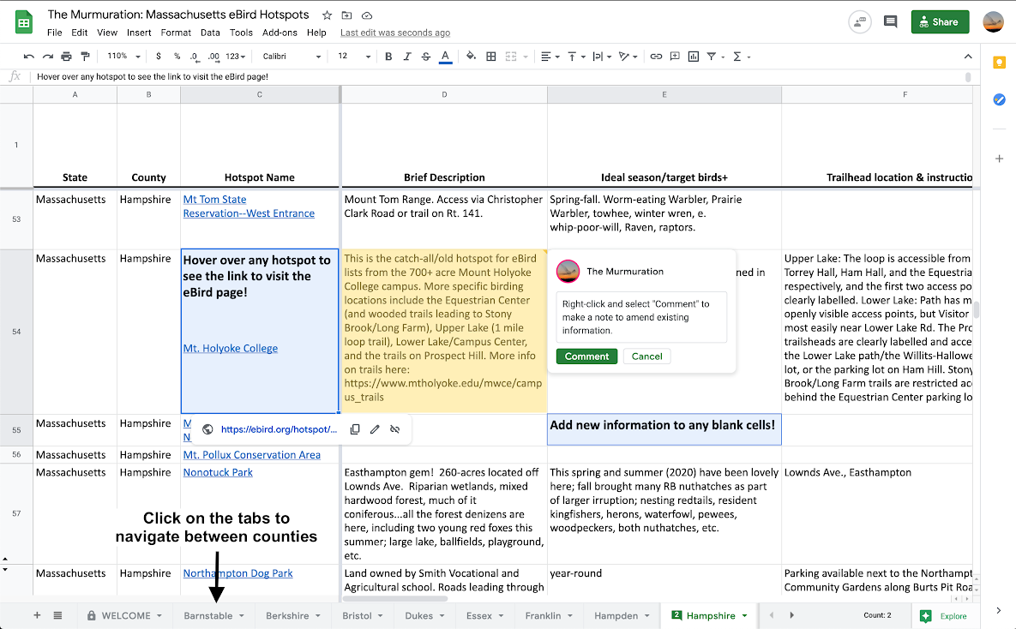Open Mt. Pollux Conservation Area link
Viewport: 1016px width, 629px height.
[251, 455]
